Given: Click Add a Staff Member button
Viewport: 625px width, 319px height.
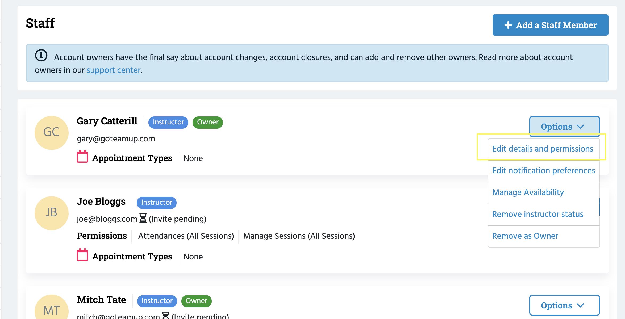Looking at the screenshot, I should (550, 25).
